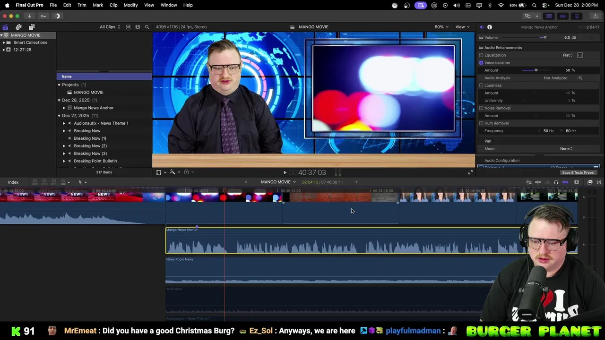
Task: Open the Clip menu
Action: [113, 5]
